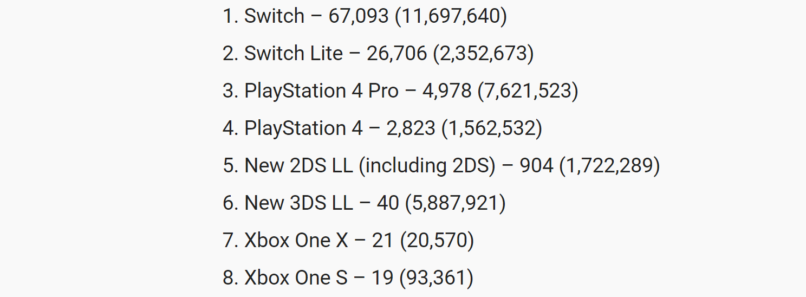This screenshot has width=806, height=297.
Task: Click the parenthesized total 5,887,921
Action: point(456,203)
